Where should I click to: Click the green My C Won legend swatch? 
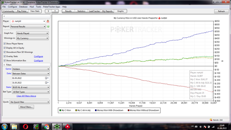point(60,110)
